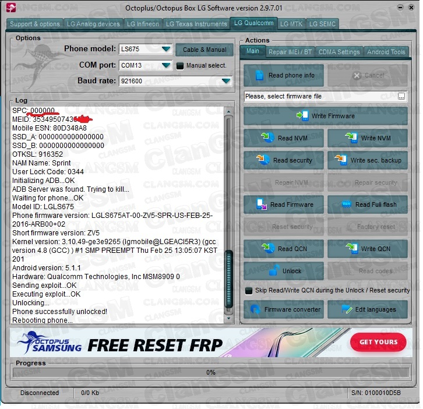Click the log scrollbar thumb
Image resolution: width=423 pixels, height=409 pixels.
tap(229, 279)
